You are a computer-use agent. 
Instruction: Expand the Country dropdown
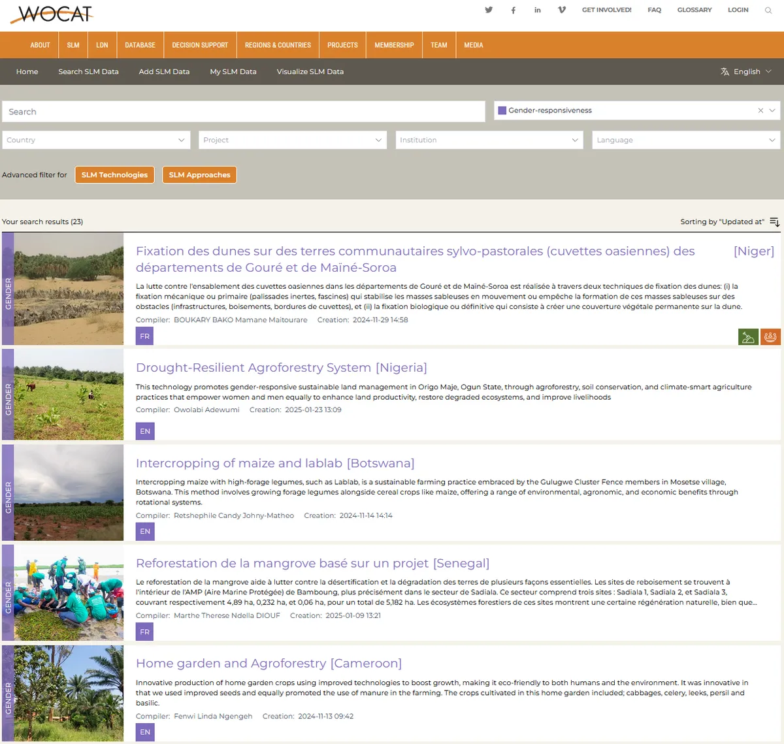96,140
